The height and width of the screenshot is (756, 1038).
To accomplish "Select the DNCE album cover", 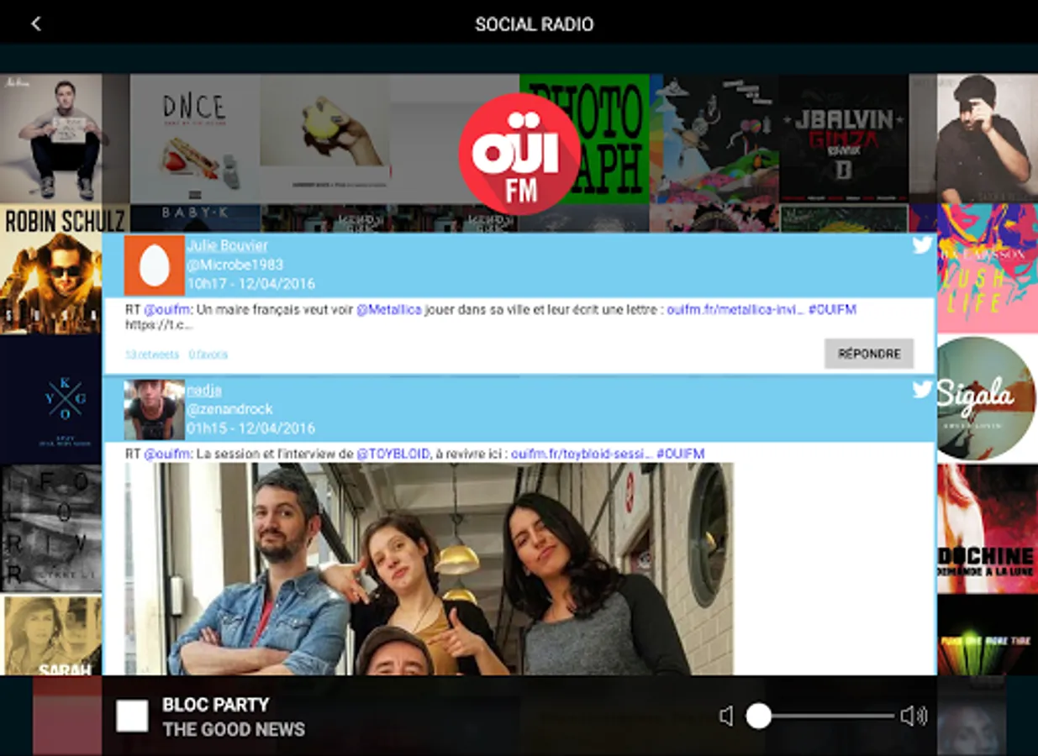I will (195, 139).
